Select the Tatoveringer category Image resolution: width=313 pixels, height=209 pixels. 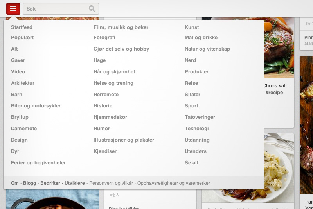[200, 117]
